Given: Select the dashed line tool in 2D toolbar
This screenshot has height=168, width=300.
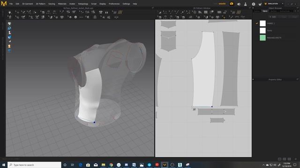Looking at the screenshot, I should click(x=237, y=17).
